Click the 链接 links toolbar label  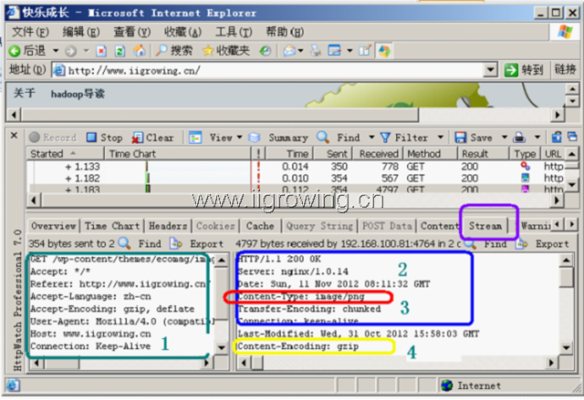[x=565, y=69]
